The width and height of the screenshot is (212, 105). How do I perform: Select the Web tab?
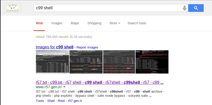pyautogui.click(x=39, y=23)
